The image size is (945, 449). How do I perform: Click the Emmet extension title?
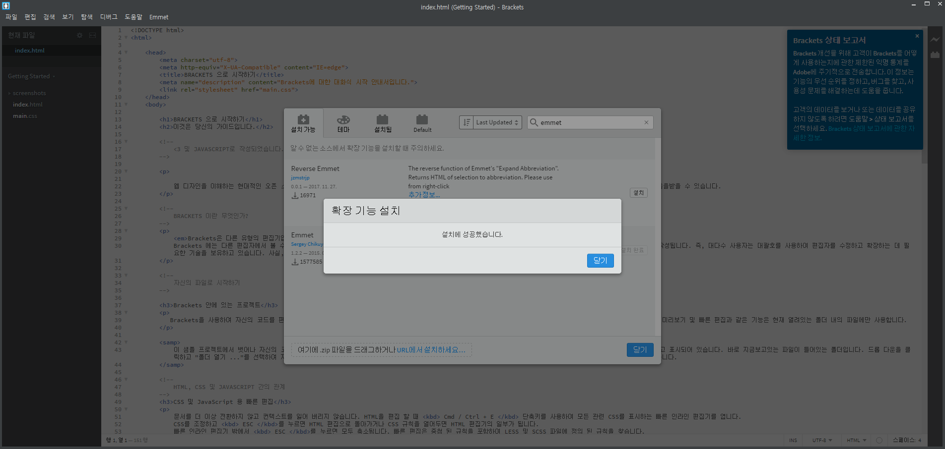302,235
